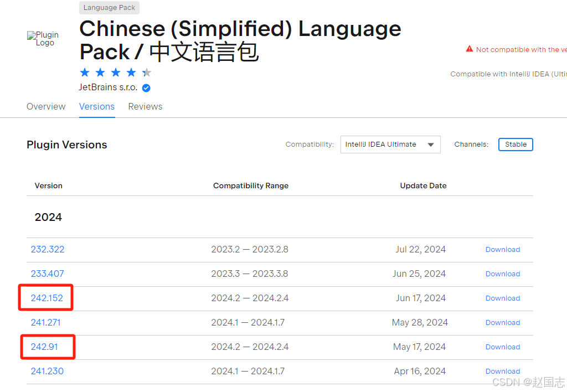Click the 'Not compatible with the' warning text
This screenshot has width=567, height=392.
coord(522,49)
